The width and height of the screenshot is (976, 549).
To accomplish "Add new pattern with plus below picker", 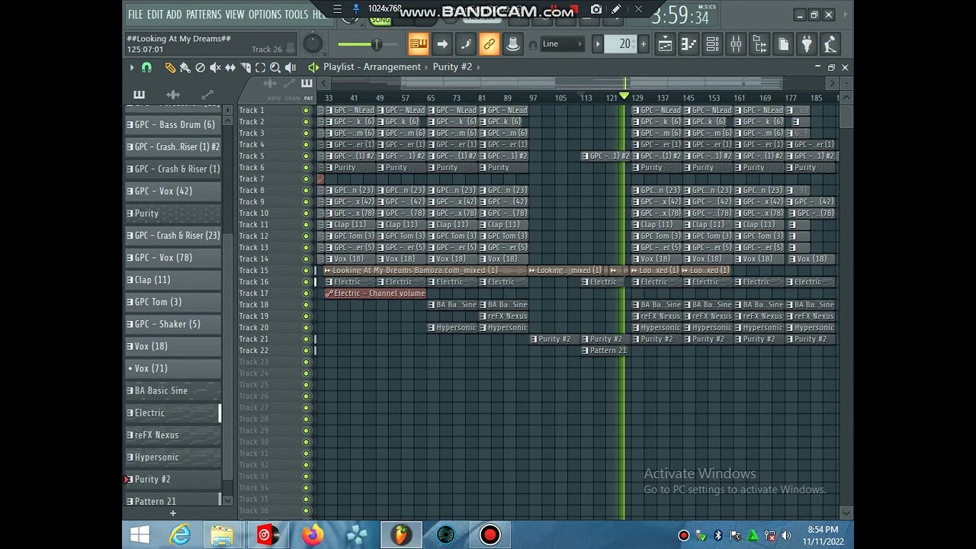I will pyautogui.click(x=173, y=513).
